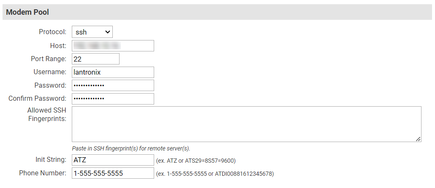
Task: Focus the Port Range field containing 22
Action: [95, 59]
